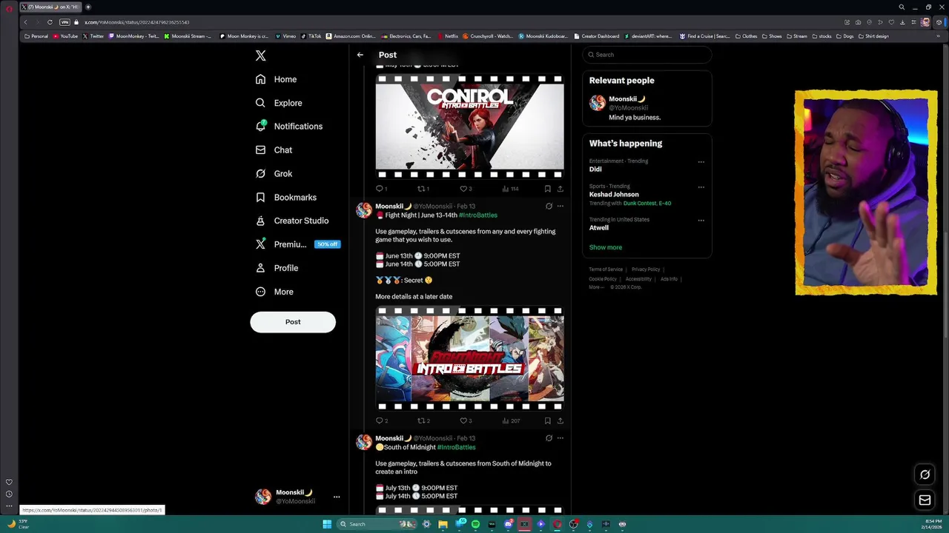Open Terms of Service link
This screenshot has height=533, width=949.
tap(606, 269)
